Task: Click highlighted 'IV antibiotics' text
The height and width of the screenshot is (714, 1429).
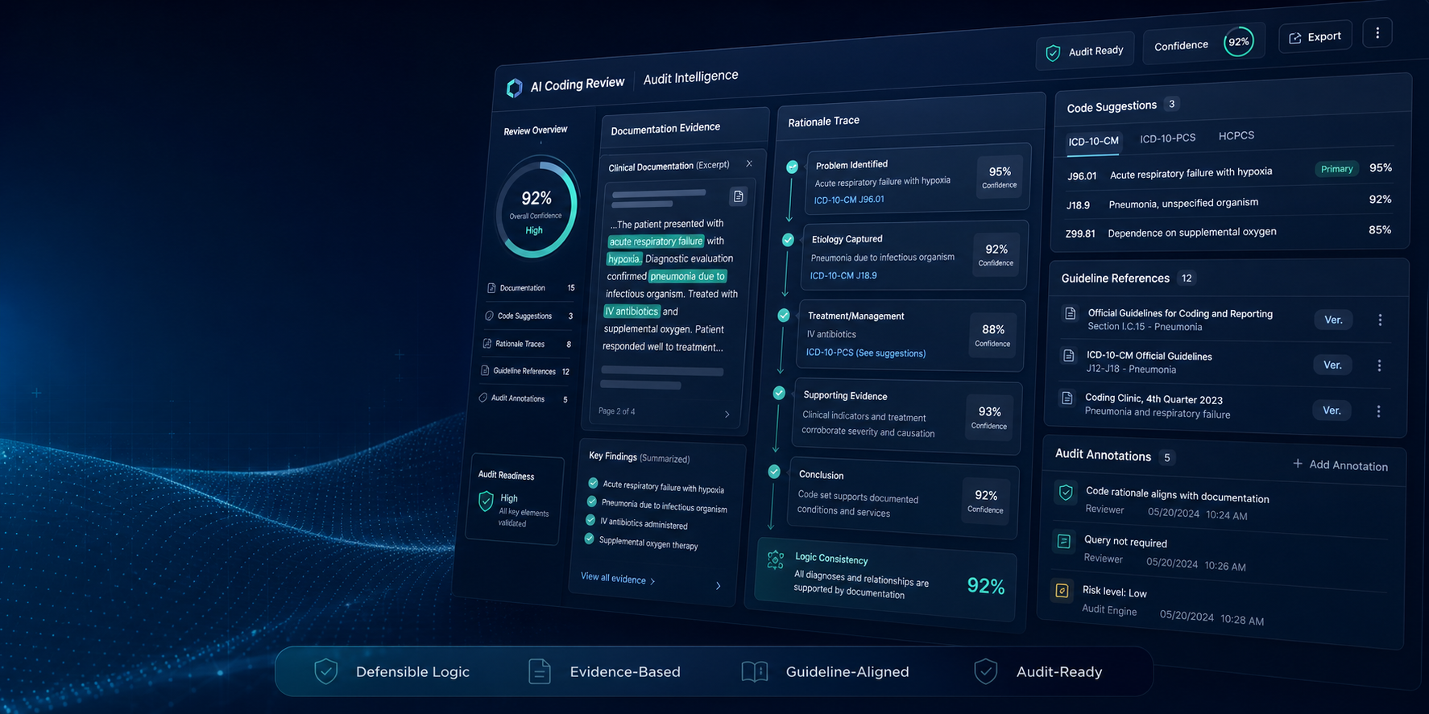Action: point(632,311)
